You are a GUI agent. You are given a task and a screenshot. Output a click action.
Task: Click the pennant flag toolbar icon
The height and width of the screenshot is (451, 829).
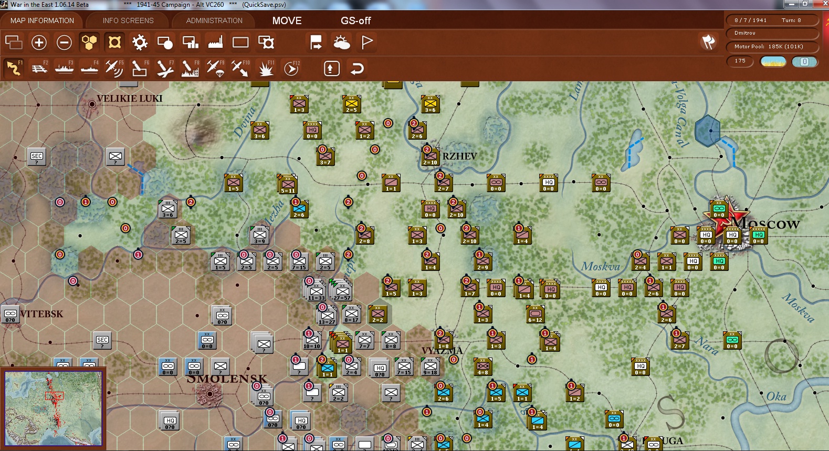pyautogui.click(x=366, y=42)
